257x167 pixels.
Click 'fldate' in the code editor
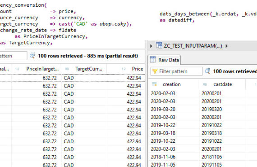(67, 30)
